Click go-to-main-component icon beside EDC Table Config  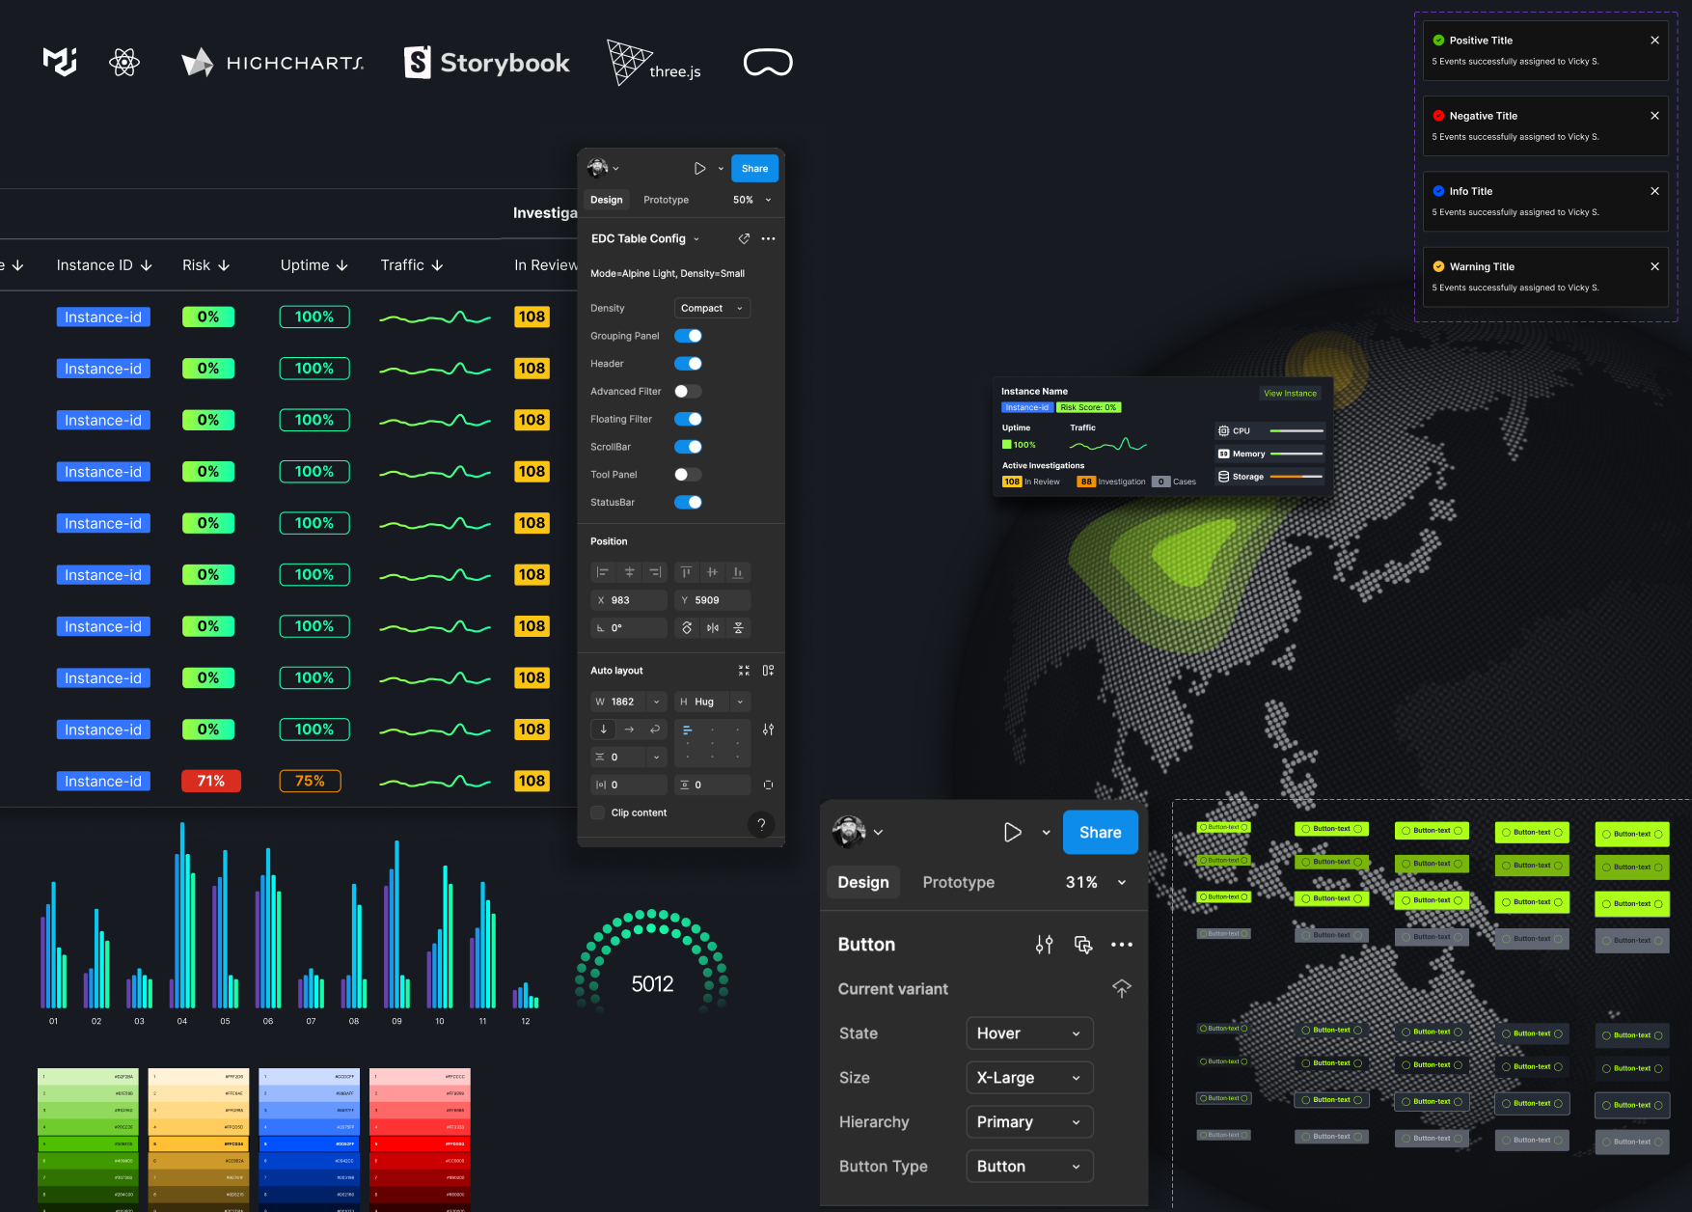click(744, 238)
